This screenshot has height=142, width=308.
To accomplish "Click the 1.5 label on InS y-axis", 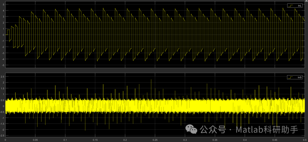I will click(2, 88).
